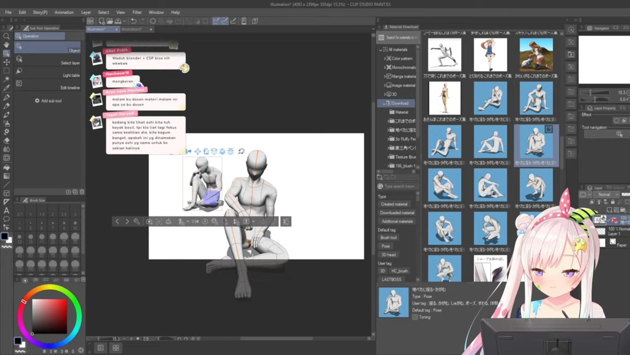This screenshot has height=355, width=630.
Task: Click the Type search keyword field
Action: point(399,186)
